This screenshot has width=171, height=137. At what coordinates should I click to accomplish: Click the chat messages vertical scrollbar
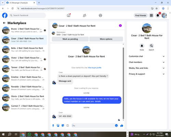[x=123, y=83]
